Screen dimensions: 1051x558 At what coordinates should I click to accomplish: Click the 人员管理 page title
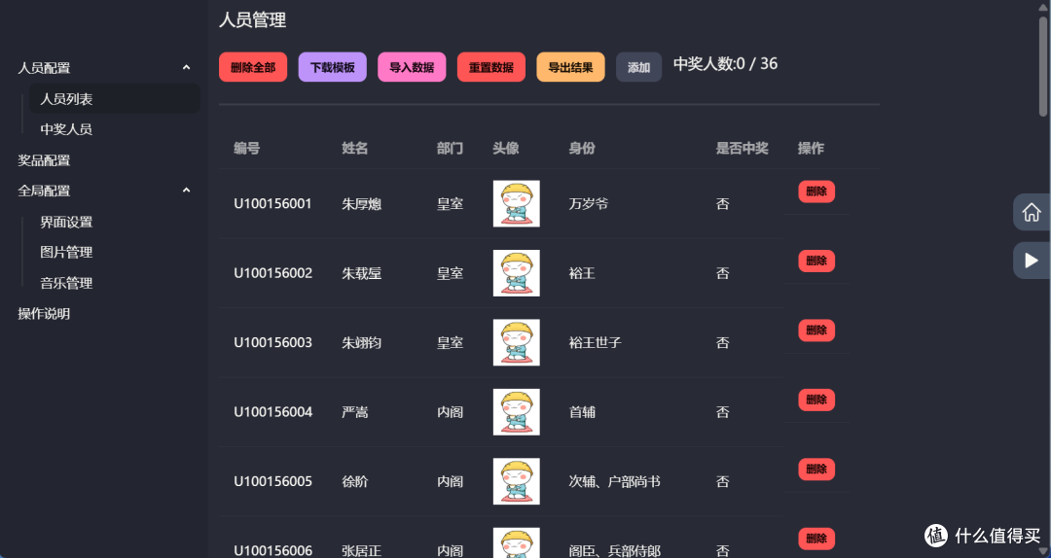point(253,20)
